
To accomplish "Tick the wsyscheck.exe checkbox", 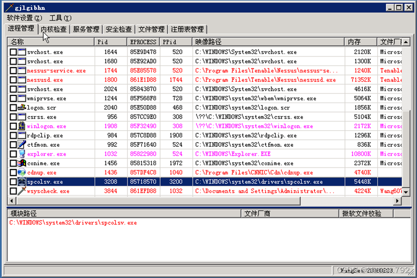I will [13, 191].
